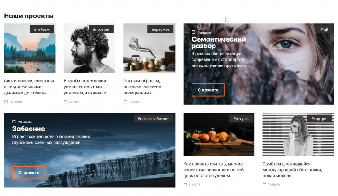Click О проекте button on Забвение card
The height and width of the screenshot is (196, 338).
tap(29, 173)
